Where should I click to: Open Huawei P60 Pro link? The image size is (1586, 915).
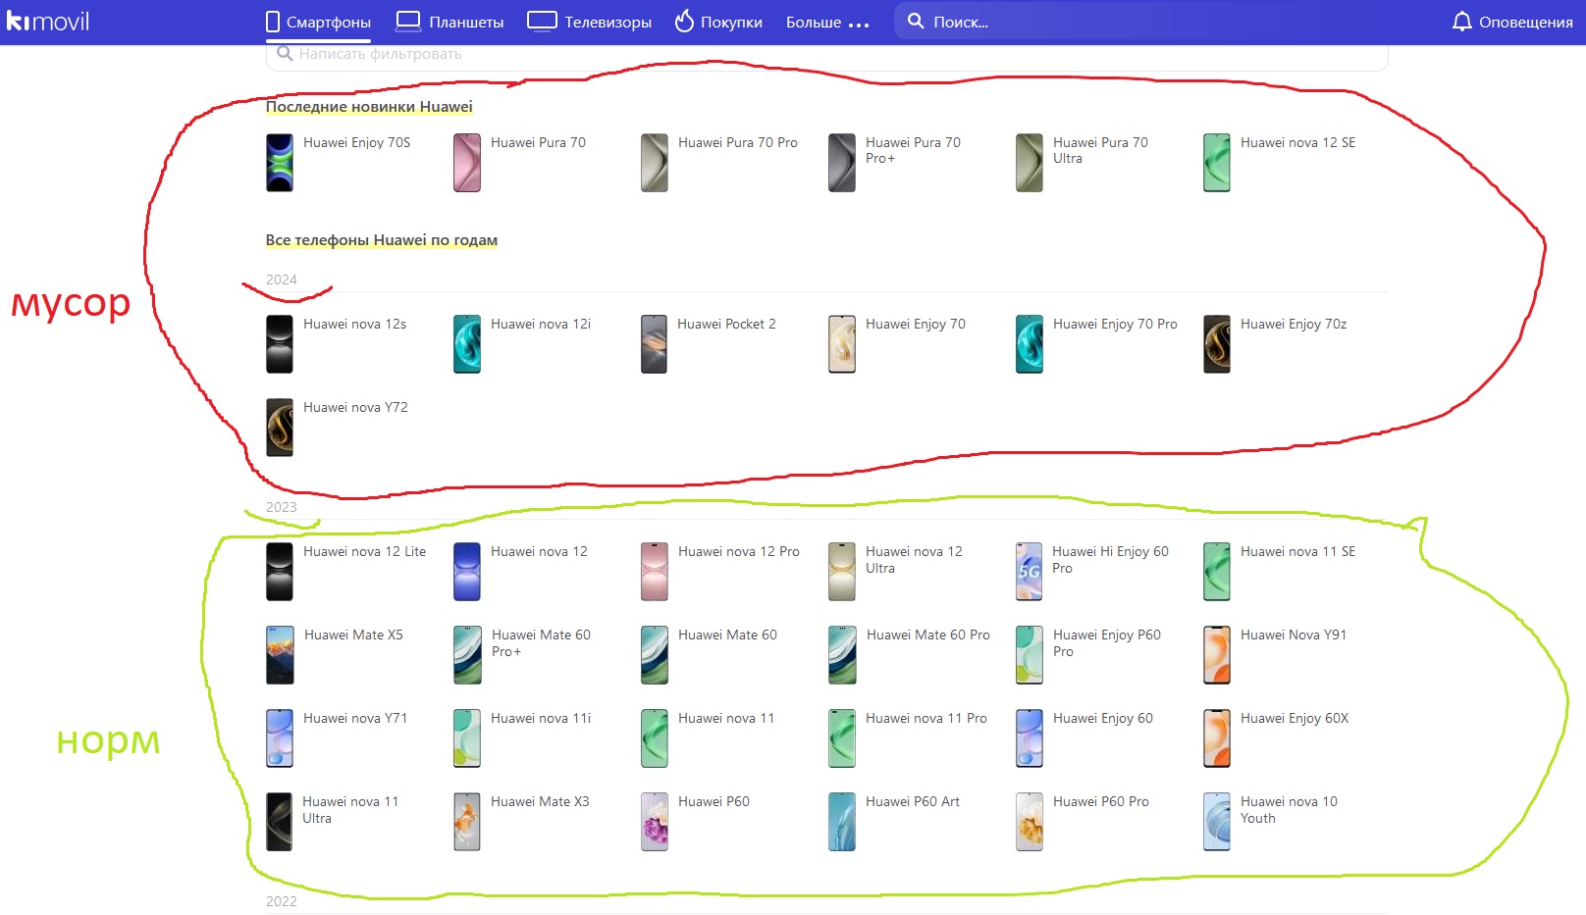coord(1101,801)
